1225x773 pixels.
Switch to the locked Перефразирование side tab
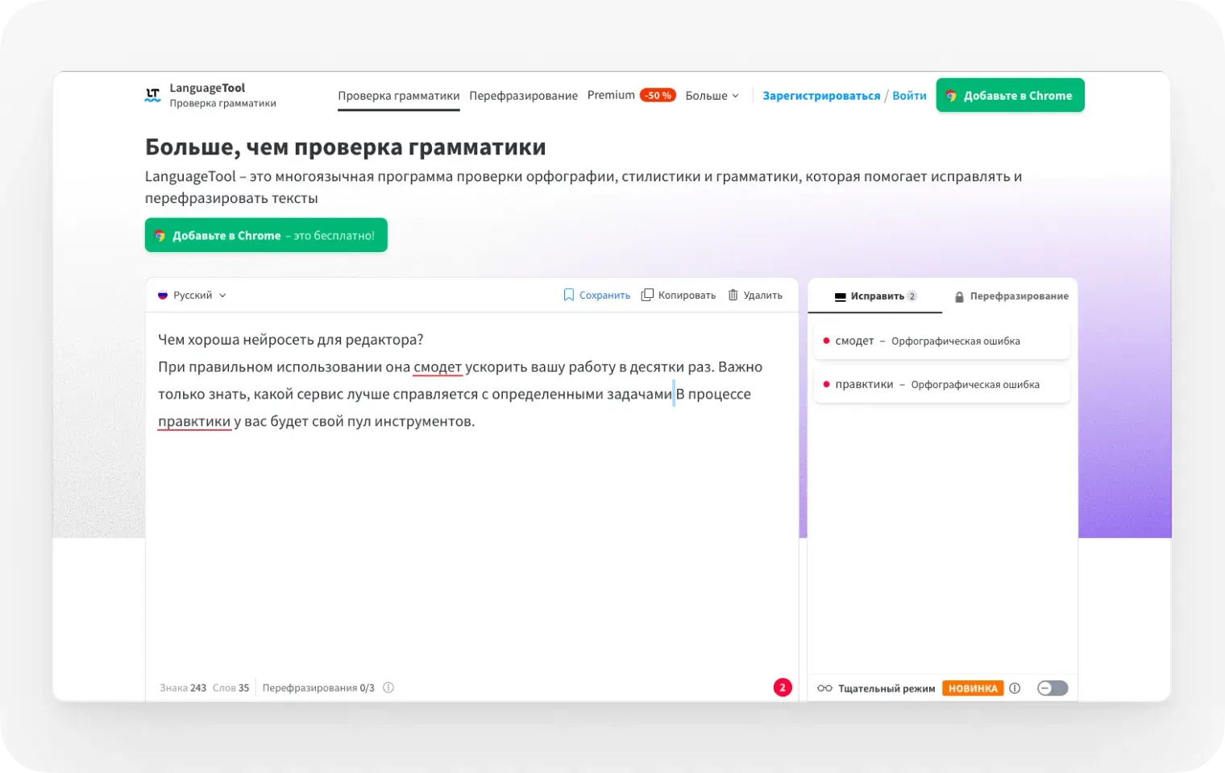point(1011,296)
